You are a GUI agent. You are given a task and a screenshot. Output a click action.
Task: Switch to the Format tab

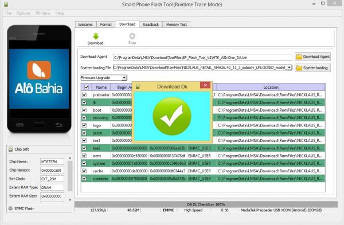point(105,25)
